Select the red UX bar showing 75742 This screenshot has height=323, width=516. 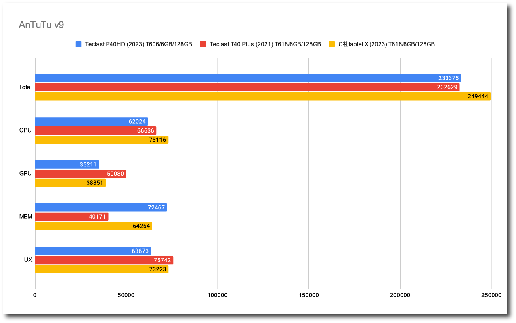pos(104,260)
